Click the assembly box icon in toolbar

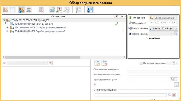pyautogui.click(x=5, y=10)
